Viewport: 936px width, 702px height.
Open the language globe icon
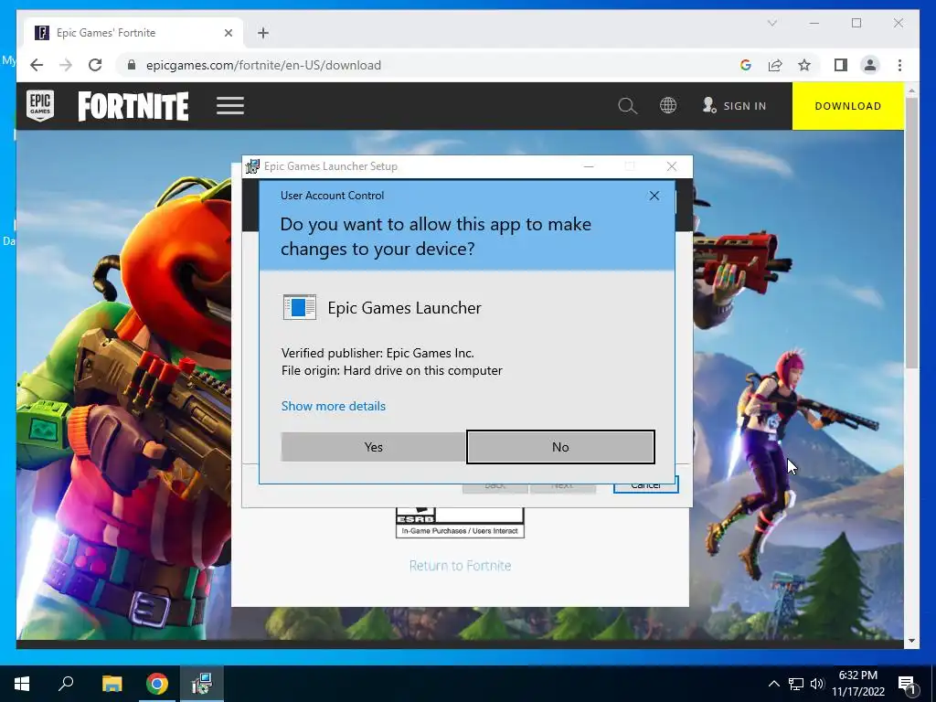click(x=668, y=106)
